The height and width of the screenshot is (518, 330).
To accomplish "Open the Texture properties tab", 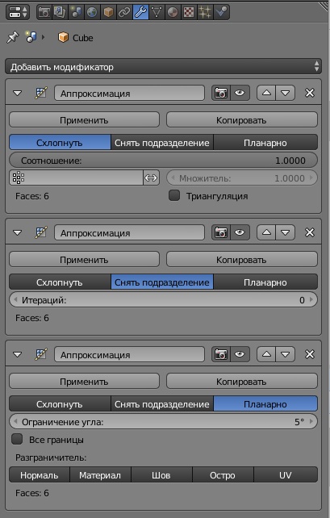I will (x=189, y=12).
